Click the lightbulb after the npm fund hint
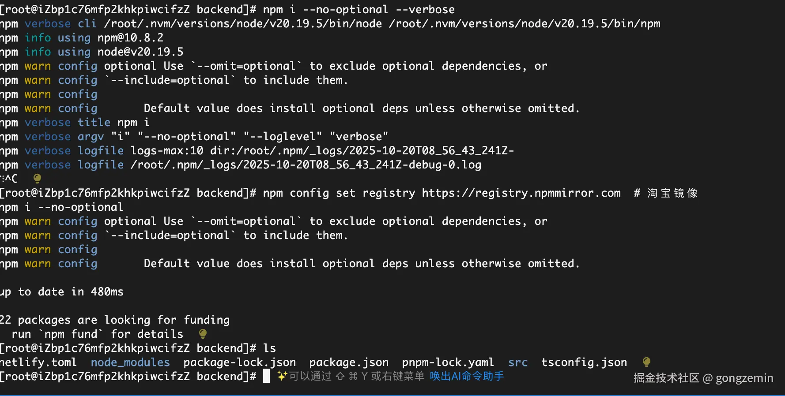This screenshot has height=396, width=785. (x=203, y=333)
